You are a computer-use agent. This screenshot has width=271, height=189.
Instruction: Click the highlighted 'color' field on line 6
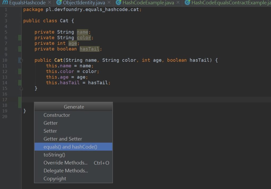pos(84,38)
